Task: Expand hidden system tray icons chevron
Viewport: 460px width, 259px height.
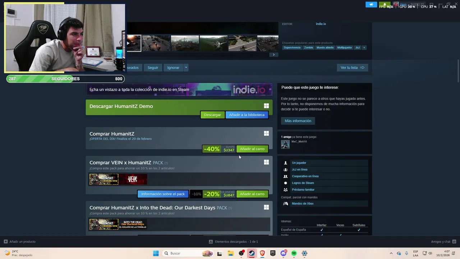Action: pos(391,253)
